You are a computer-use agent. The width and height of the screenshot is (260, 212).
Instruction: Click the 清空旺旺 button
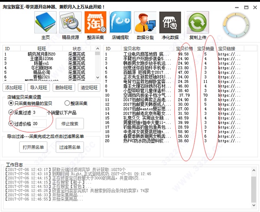[x=89, y=88]
